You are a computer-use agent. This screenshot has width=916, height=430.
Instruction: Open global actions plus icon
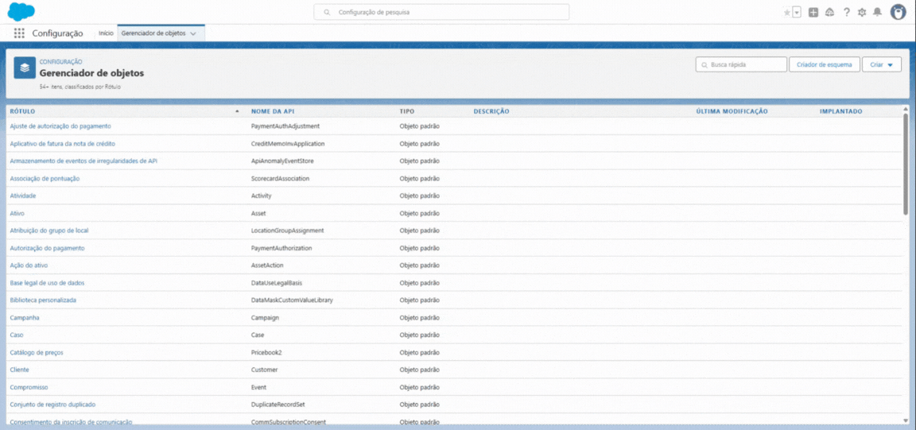click(x=813, y=13)
